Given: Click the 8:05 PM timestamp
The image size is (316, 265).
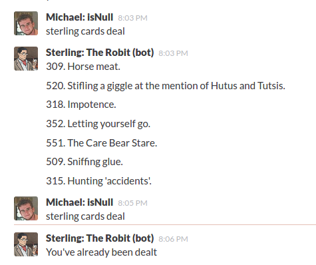Looking at the screenshot, I should click(132, 203).
